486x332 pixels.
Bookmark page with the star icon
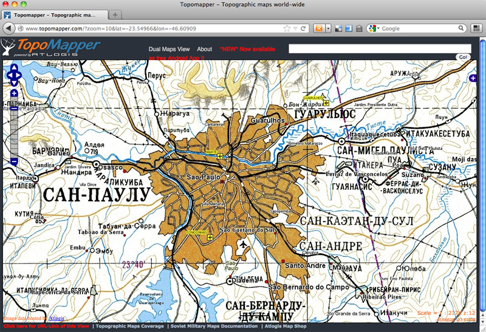pyautogui.click(x=287, y=29)
